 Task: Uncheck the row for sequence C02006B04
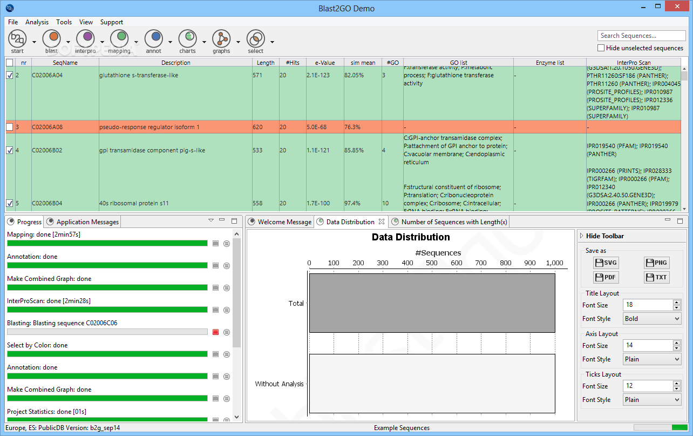point(9,203)
